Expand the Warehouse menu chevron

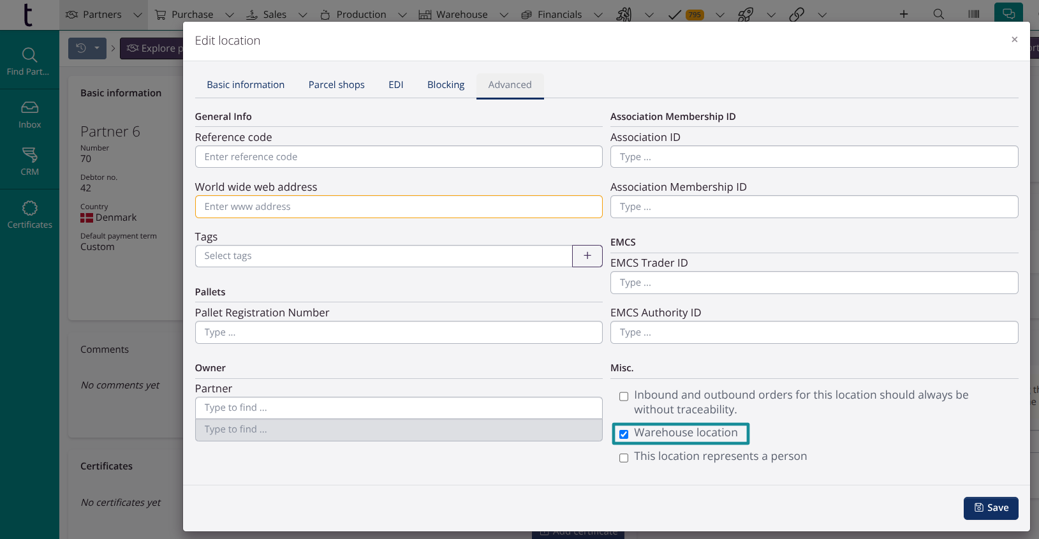[504, 15]
